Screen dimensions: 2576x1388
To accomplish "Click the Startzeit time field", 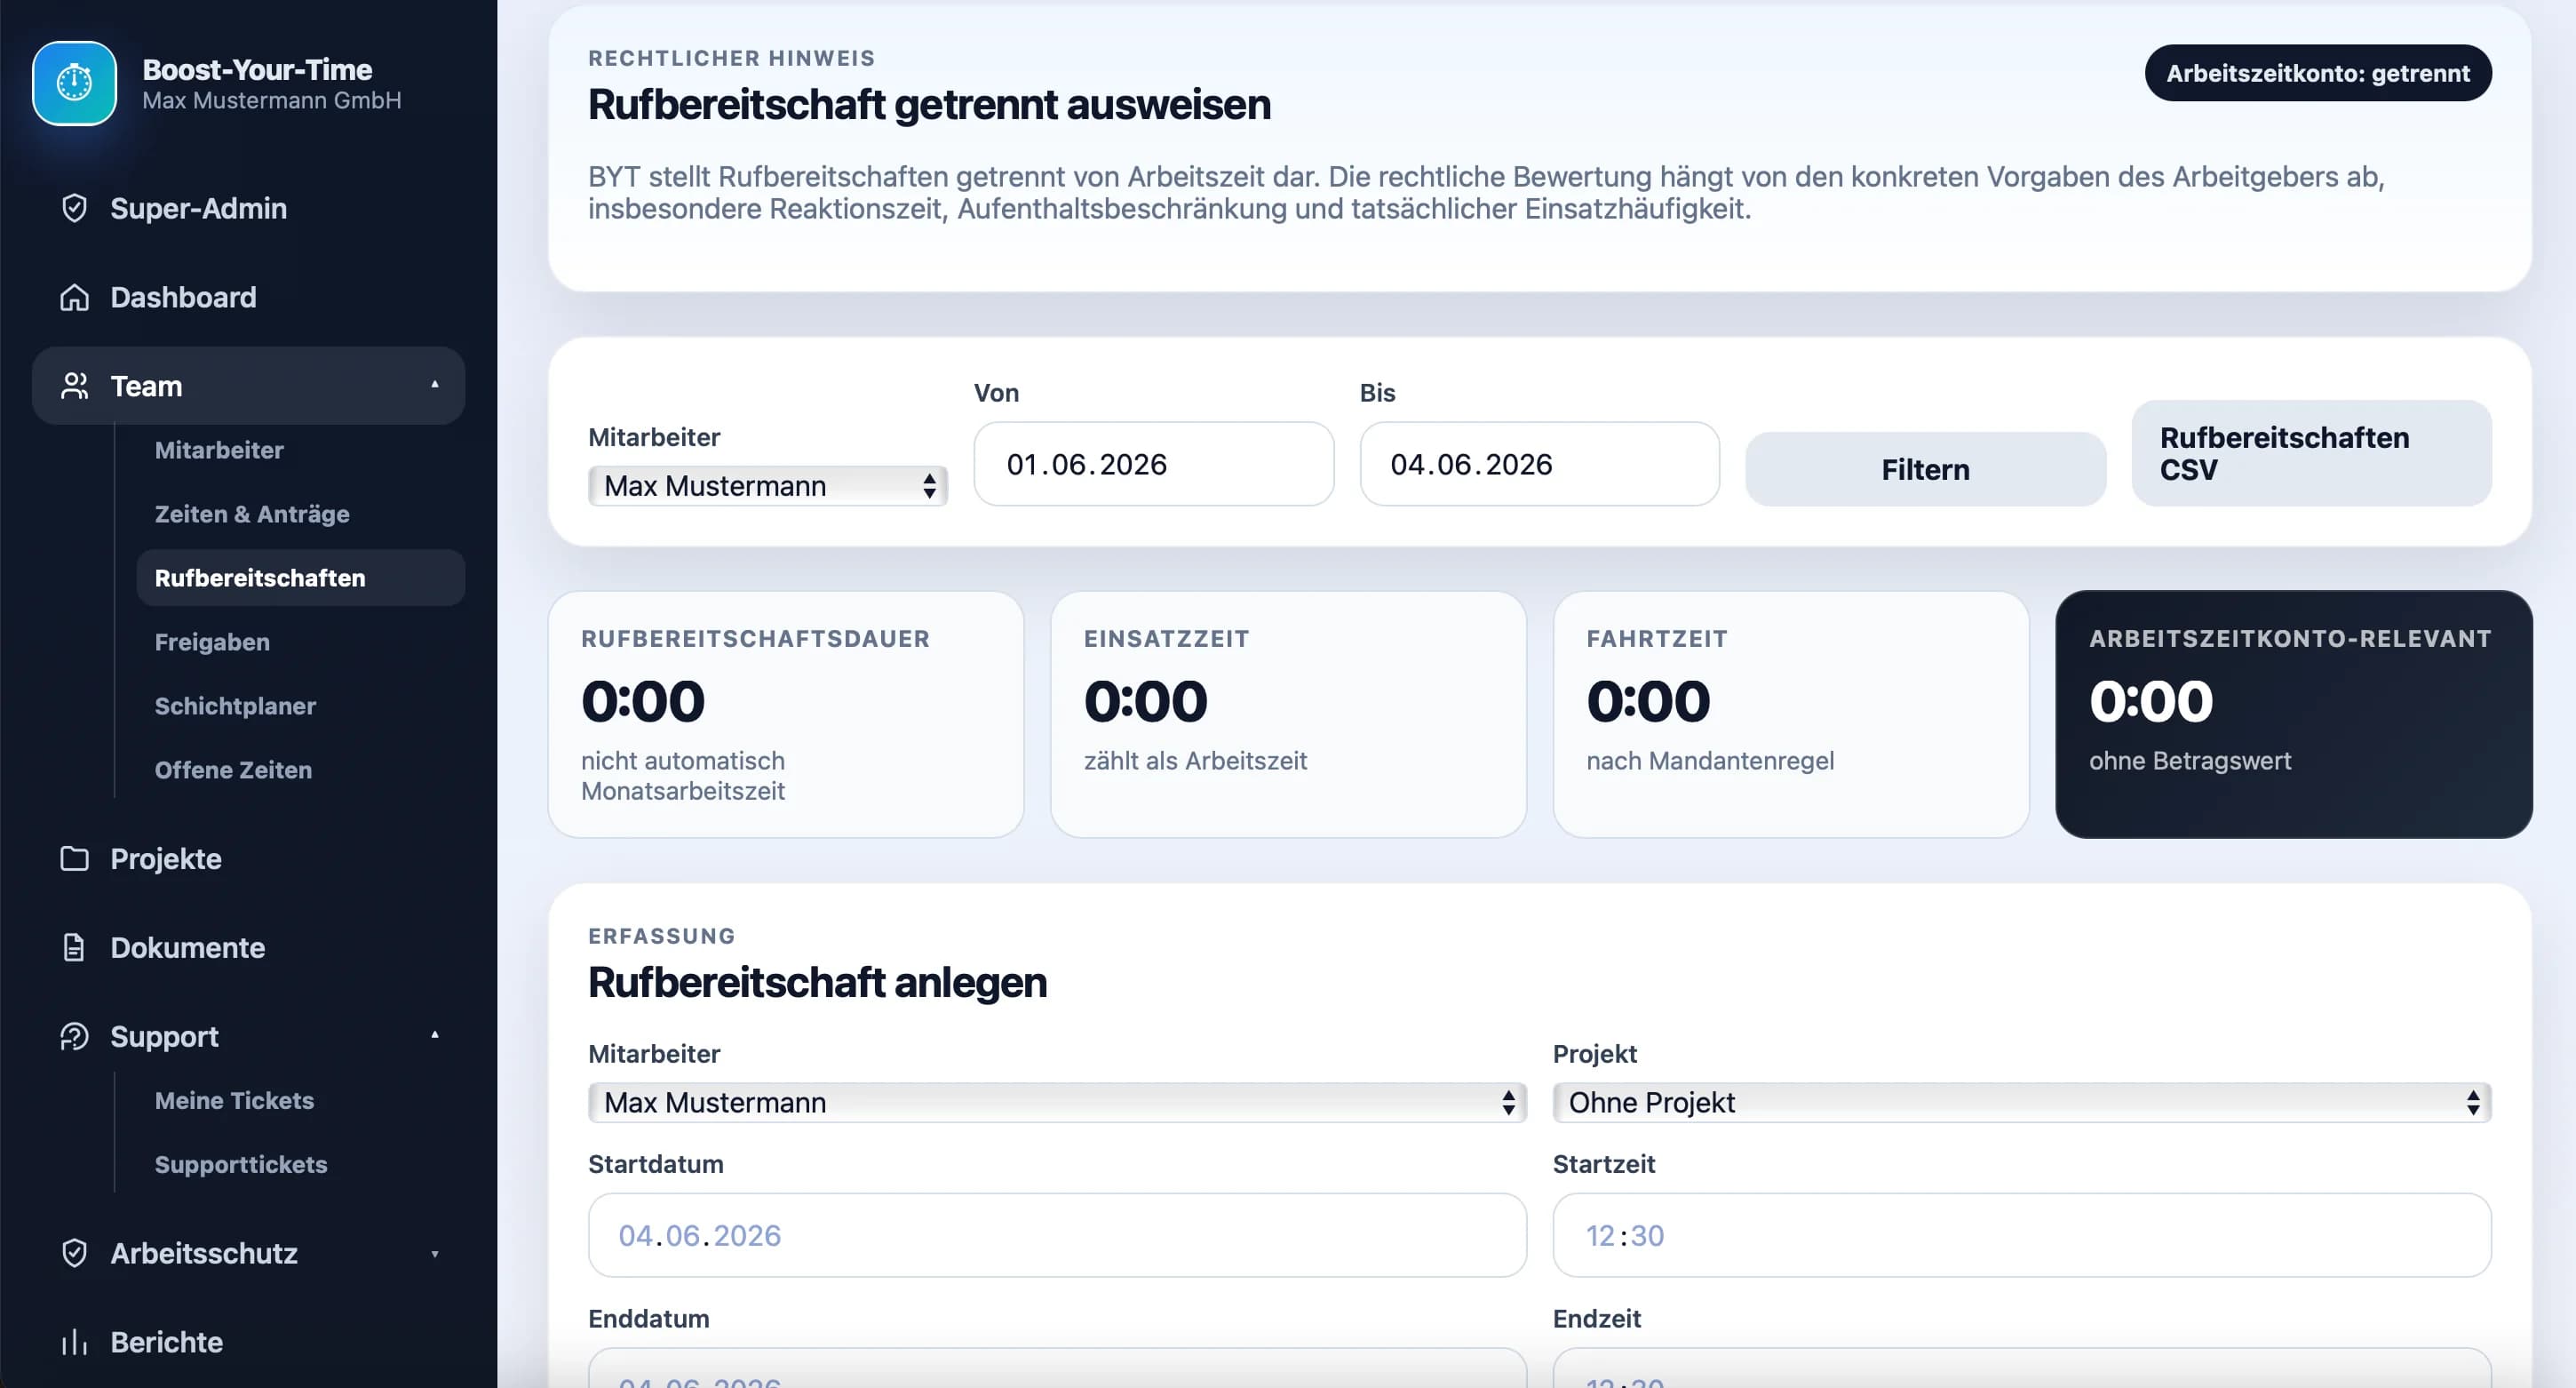I will [2021, 1236].
